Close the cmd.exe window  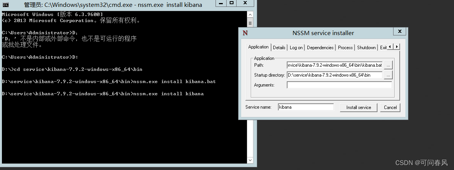point(245,3)
